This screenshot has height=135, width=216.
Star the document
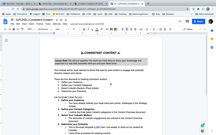coord(56,20)
